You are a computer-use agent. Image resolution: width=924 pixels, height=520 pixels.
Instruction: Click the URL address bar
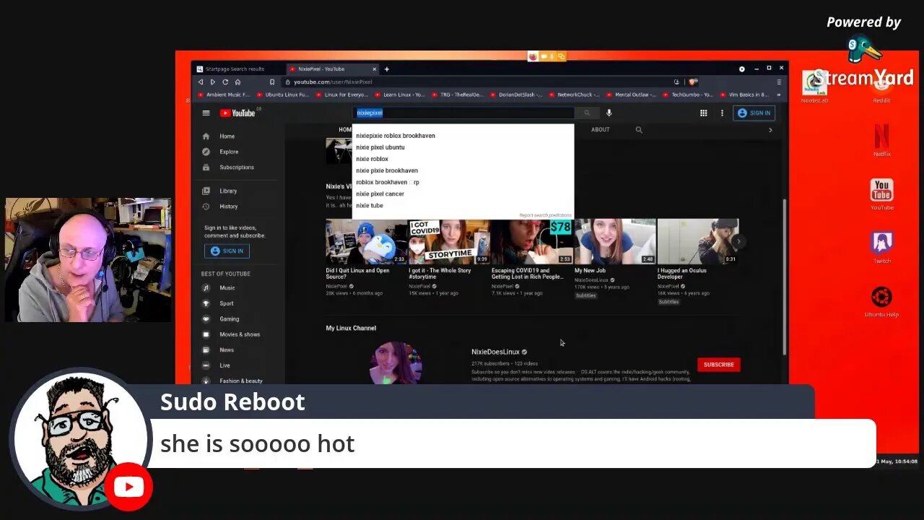476,82
